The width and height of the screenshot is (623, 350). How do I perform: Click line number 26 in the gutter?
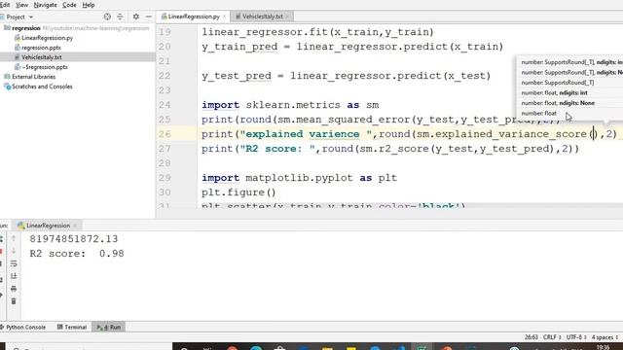coord(165,134)
